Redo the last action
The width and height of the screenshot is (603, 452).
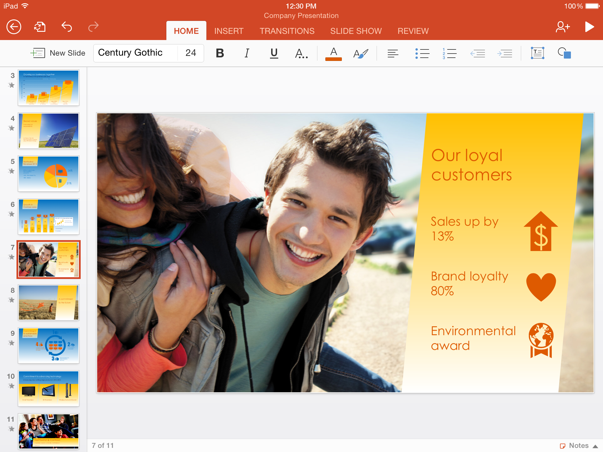[x=93, y=27]
